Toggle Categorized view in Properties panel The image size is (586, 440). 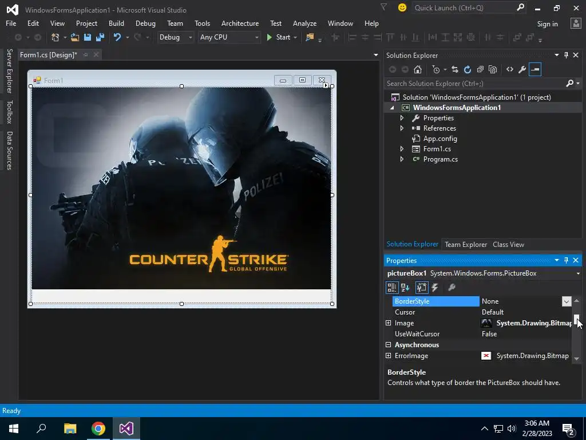(391, 288)
